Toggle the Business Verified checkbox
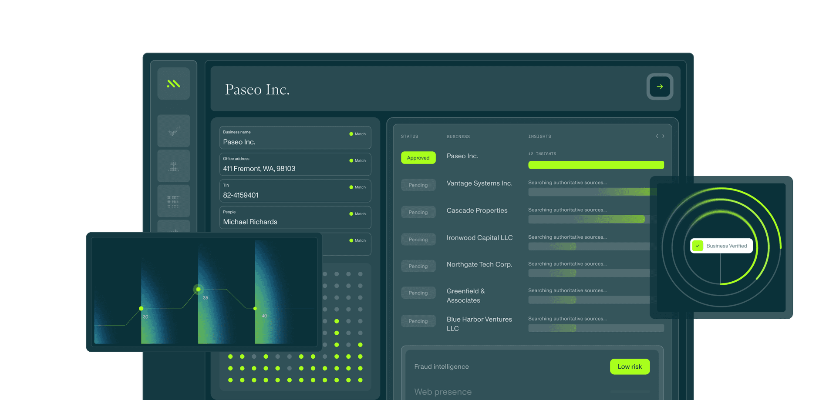836x400 pixels. tap(698, 246)
